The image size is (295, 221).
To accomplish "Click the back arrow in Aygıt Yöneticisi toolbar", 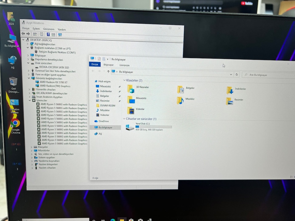I will (23, 34).
